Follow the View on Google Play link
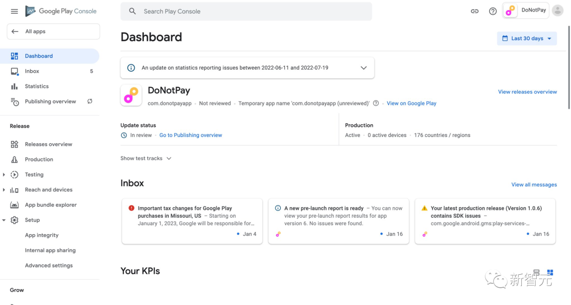 click(x=411, y=104)
